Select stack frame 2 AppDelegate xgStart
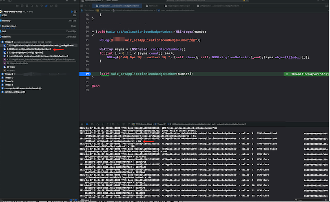The height and width of the screenshot is (202, 330). (24, 53)
